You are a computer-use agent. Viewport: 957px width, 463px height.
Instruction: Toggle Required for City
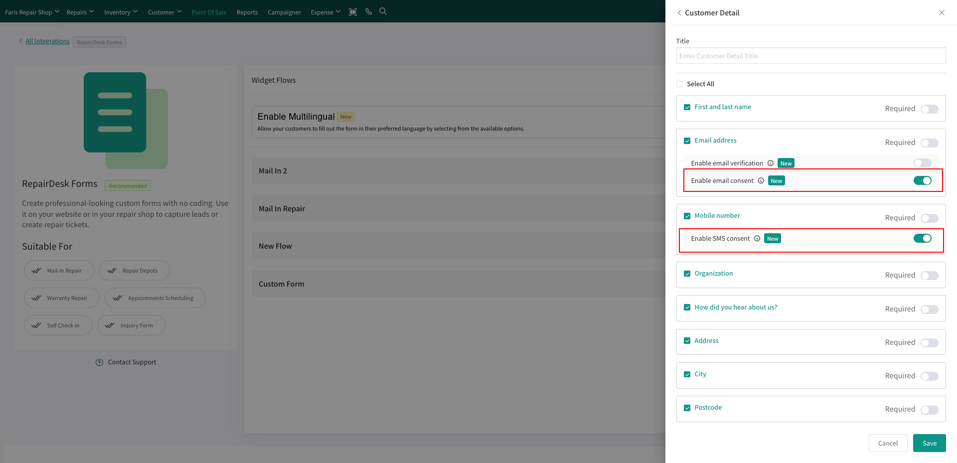[930, 376]
